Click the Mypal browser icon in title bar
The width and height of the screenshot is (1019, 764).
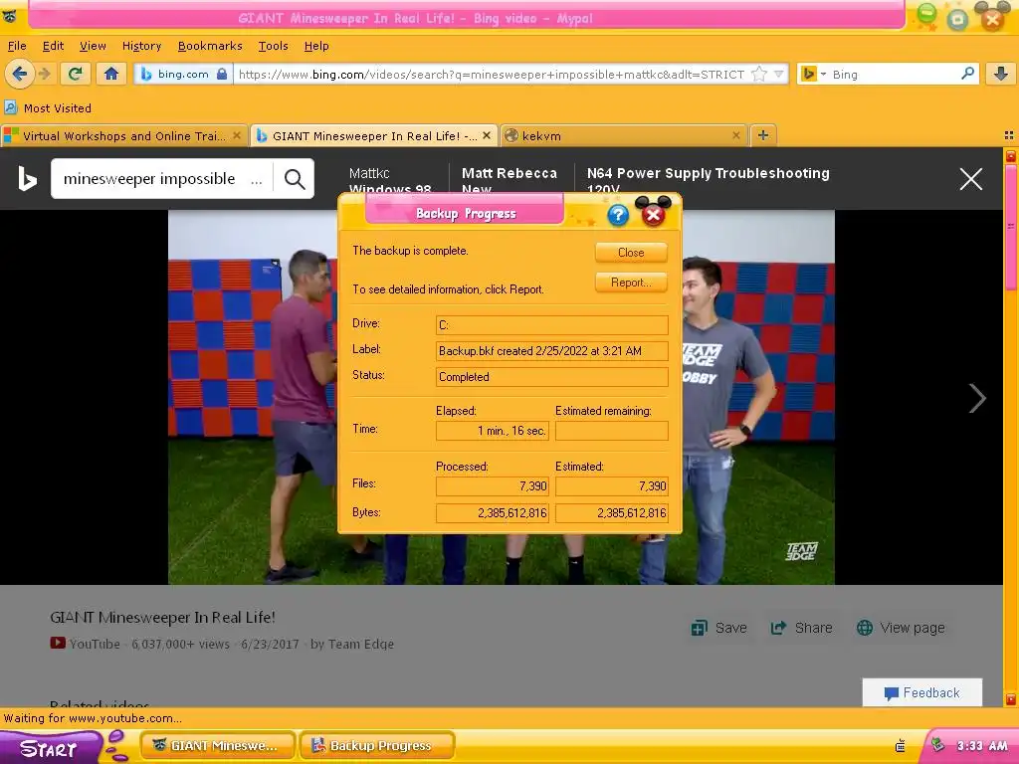[9, 16]
